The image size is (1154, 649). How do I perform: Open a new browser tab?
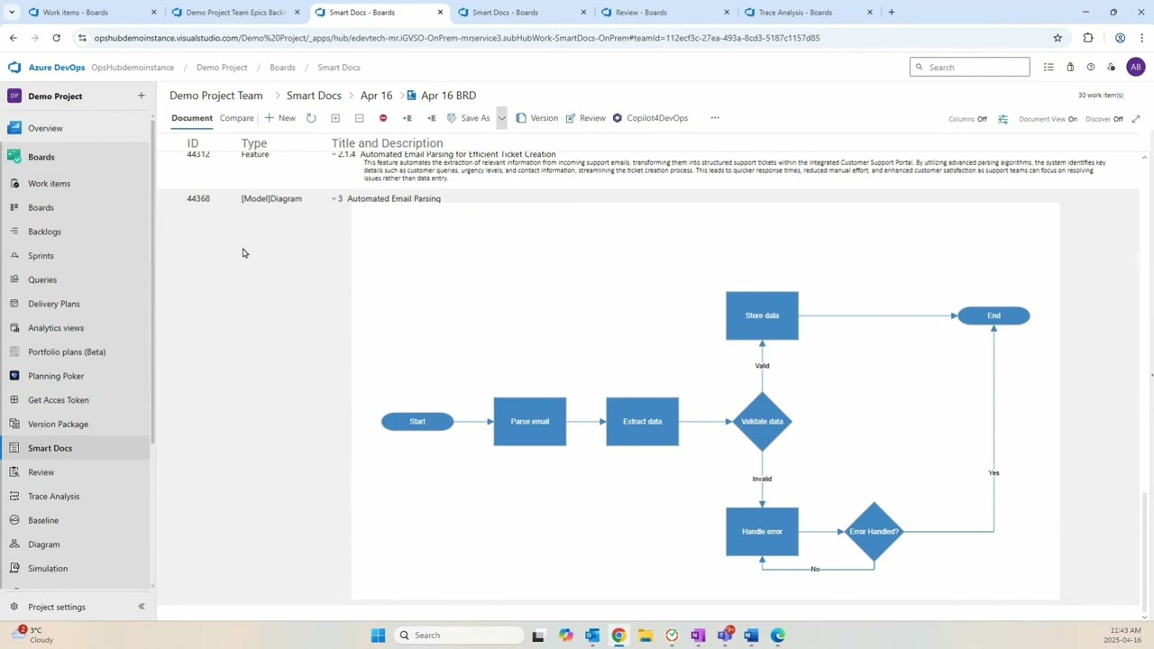point(892,13)
